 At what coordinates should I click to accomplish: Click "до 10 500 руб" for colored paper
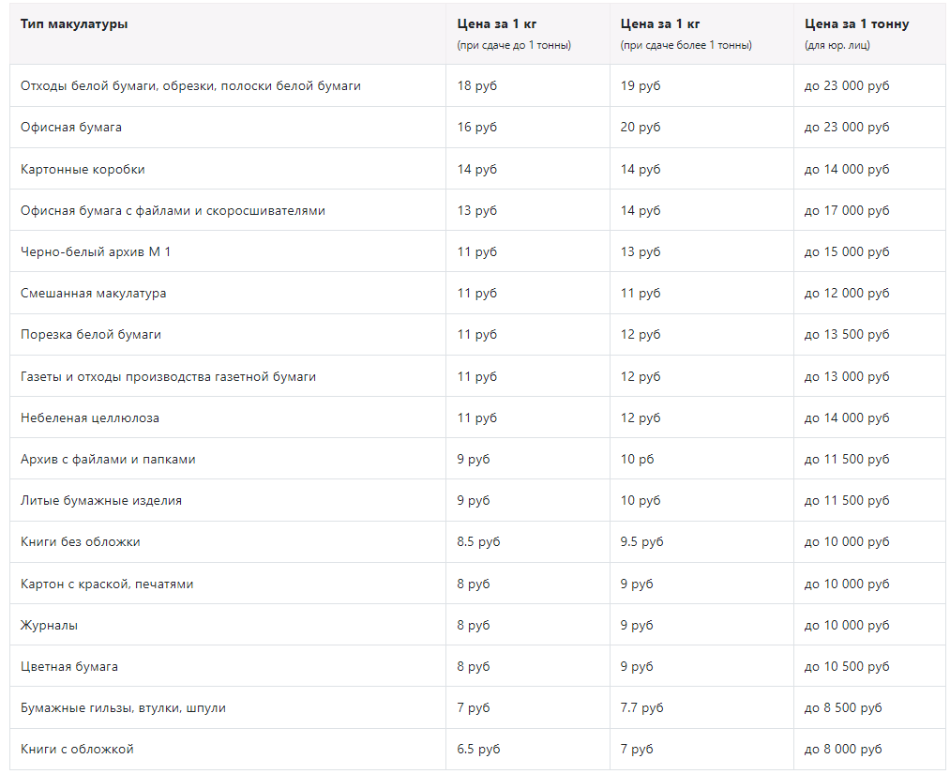(x=847, y=666)
